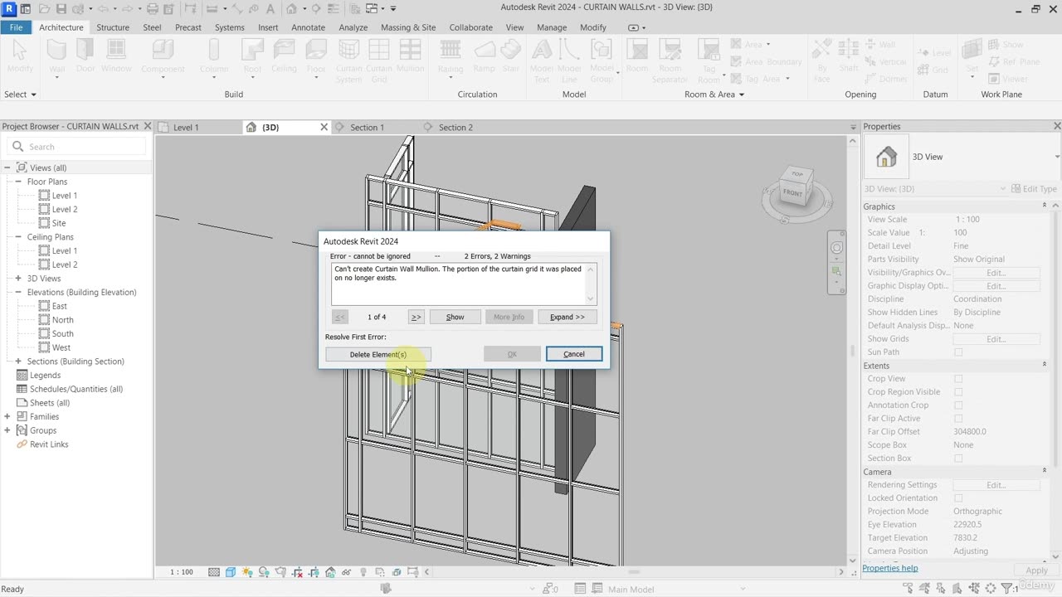Click the Filter icon in status bar
1062x597 pixels.
tap(1007, 589)
